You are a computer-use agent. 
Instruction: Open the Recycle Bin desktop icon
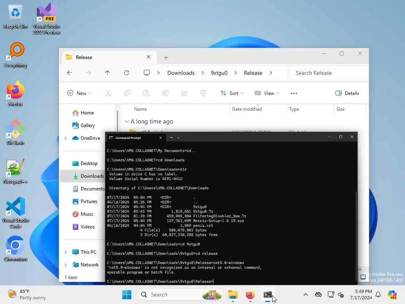click(15, 17)
